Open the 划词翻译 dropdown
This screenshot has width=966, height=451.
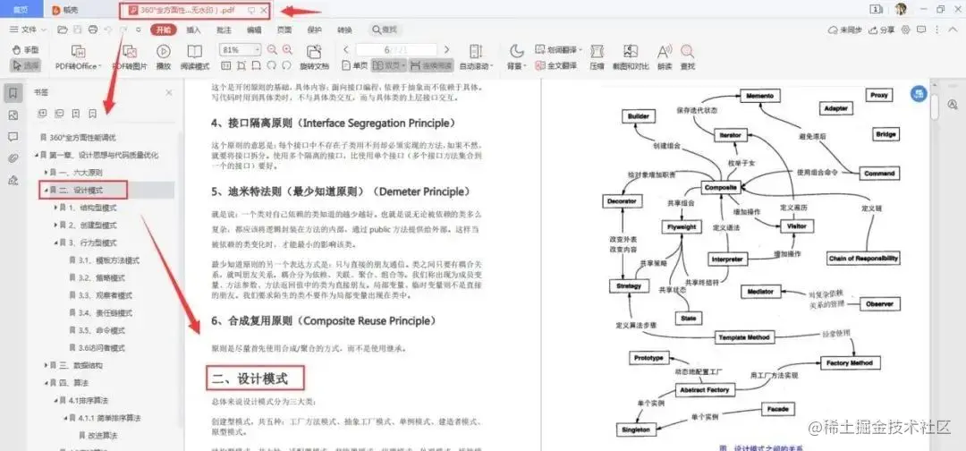[x=559, y=50]
